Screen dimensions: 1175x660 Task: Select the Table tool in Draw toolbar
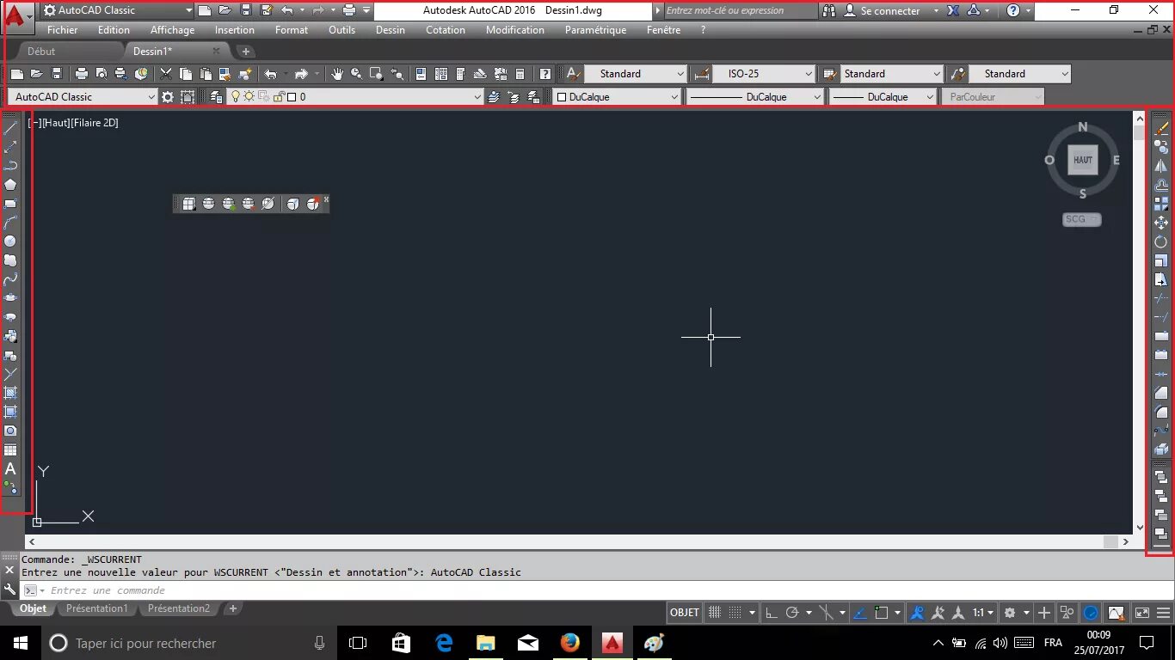click(11, 449)
